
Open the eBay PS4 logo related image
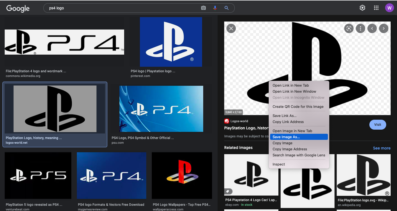(x=251, y=175)
